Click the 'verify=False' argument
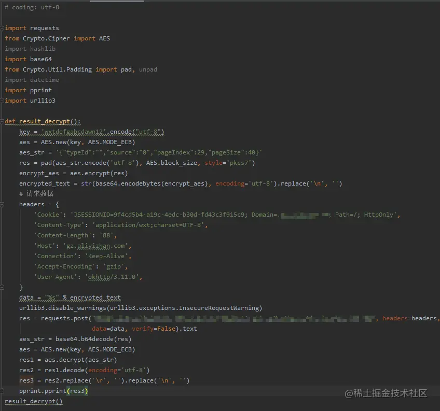 [154, 329]
